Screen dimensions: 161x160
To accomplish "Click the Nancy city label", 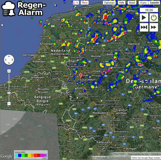I will pyautogui.click(x=70, y=149).
